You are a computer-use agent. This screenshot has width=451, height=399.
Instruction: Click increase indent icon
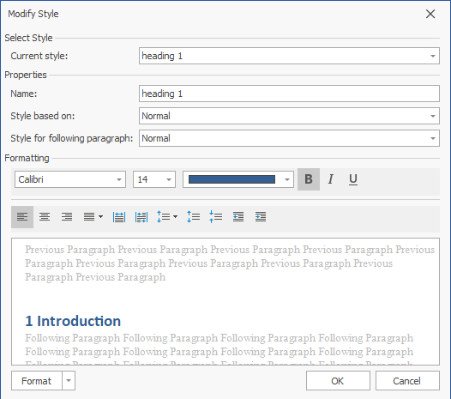click(x=261, y=217)
